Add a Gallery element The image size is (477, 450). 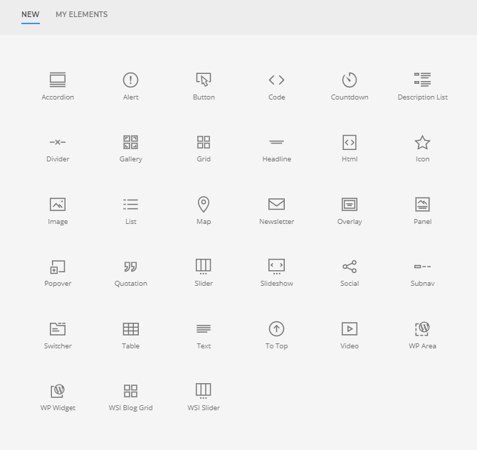(130, 149)
